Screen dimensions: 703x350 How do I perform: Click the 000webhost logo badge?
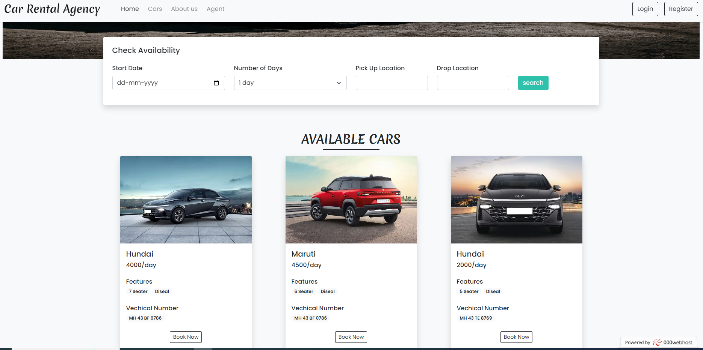[659, 342]
